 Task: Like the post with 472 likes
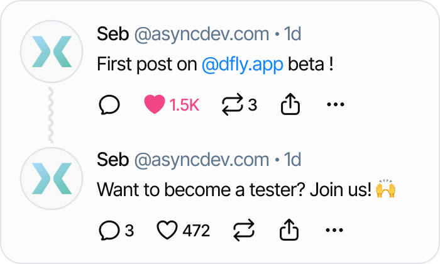tap(167, 231)
